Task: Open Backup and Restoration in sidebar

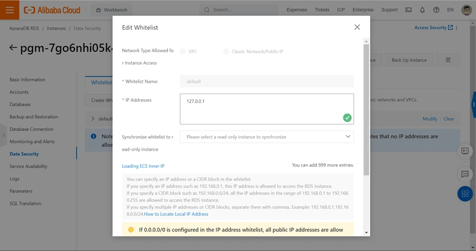Action: pos(34,117)
